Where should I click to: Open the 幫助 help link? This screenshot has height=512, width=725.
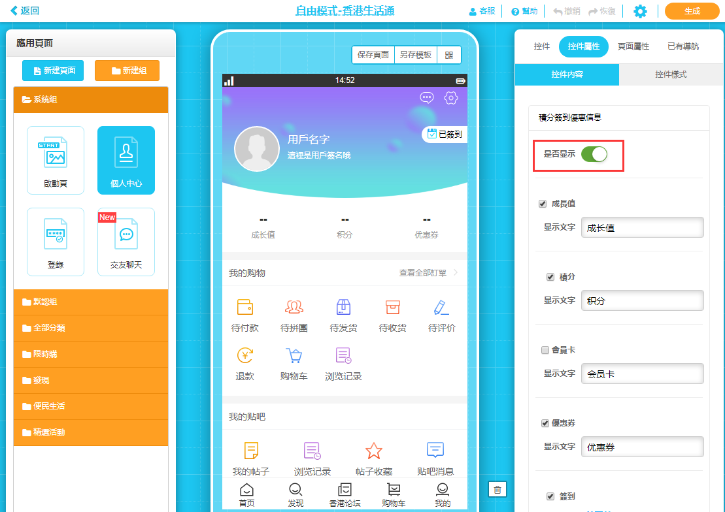pyautogui.click(x=524, y=11)
